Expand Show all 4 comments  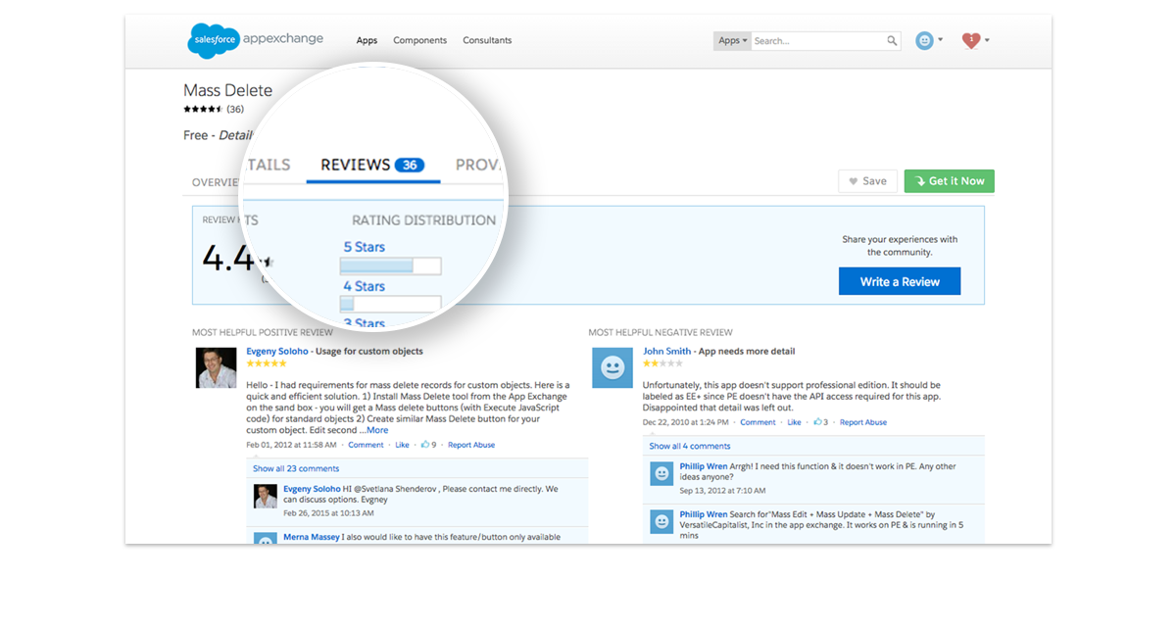click(690, 446)
